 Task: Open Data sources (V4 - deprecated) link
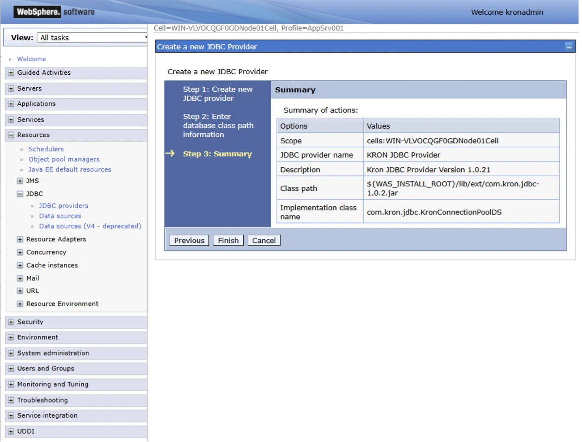tap(90, 226)
